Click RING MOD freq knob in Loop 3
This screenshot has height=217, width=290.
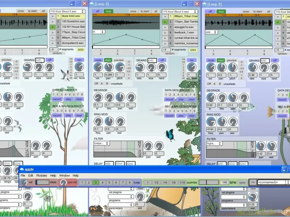pyautogui.click(x=211, y=122)
